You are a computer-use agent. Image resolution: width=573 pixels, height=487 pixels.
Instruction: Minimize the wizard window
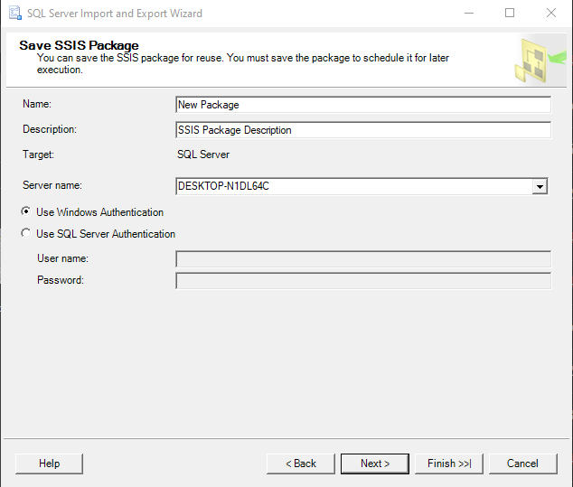tap(469, 14)
